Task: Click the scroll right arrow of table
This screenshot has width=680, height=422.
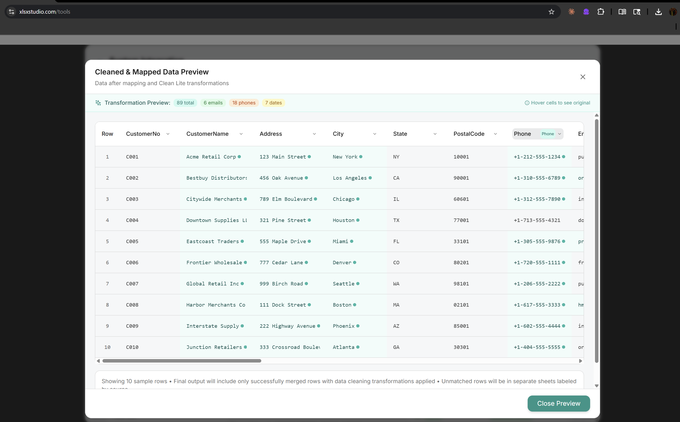Action: [x=580, y=361]
